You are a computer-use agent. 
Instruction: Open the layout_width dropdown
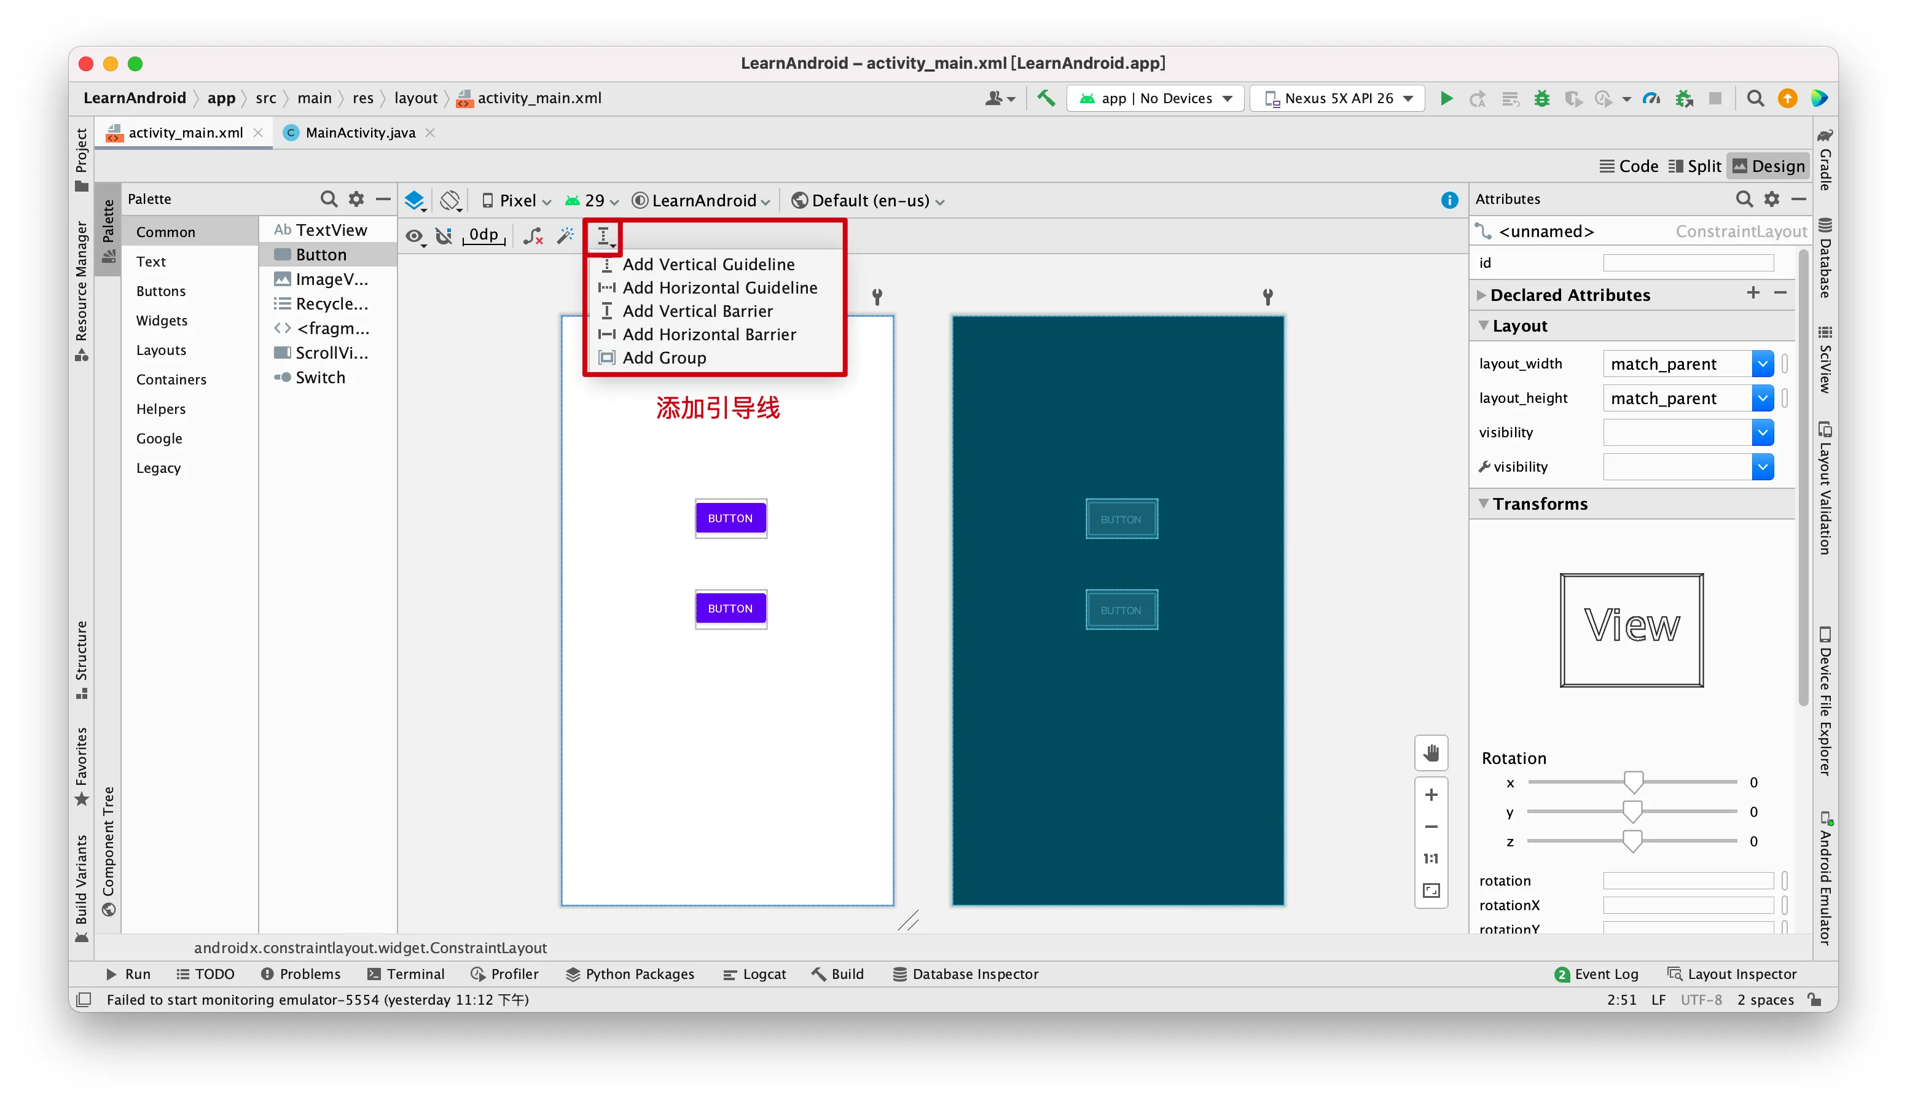pyautogui.click(x=1762, y=364)
